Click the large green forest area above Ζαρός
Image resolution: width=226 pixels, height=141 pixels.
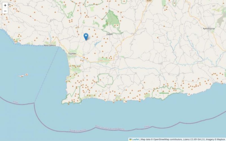(x=112, y=19)
